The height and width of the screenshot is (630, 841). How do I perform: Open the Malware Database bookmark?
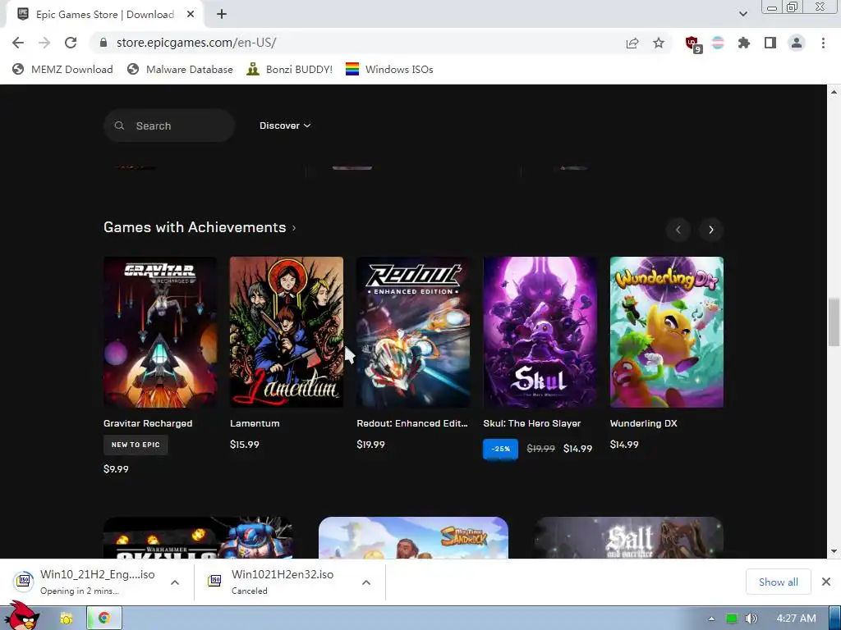(180, 69)
